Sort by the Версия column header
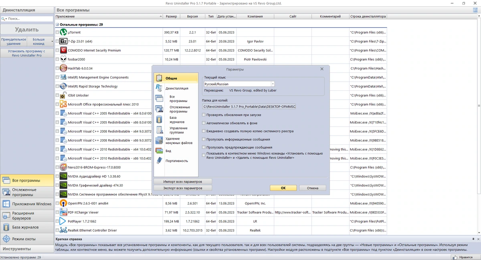The height and width of the screenshot is (260, 481). pos(192,16)
